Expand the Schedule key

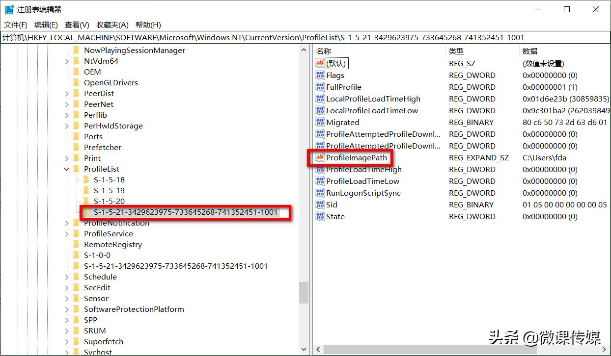67,277
